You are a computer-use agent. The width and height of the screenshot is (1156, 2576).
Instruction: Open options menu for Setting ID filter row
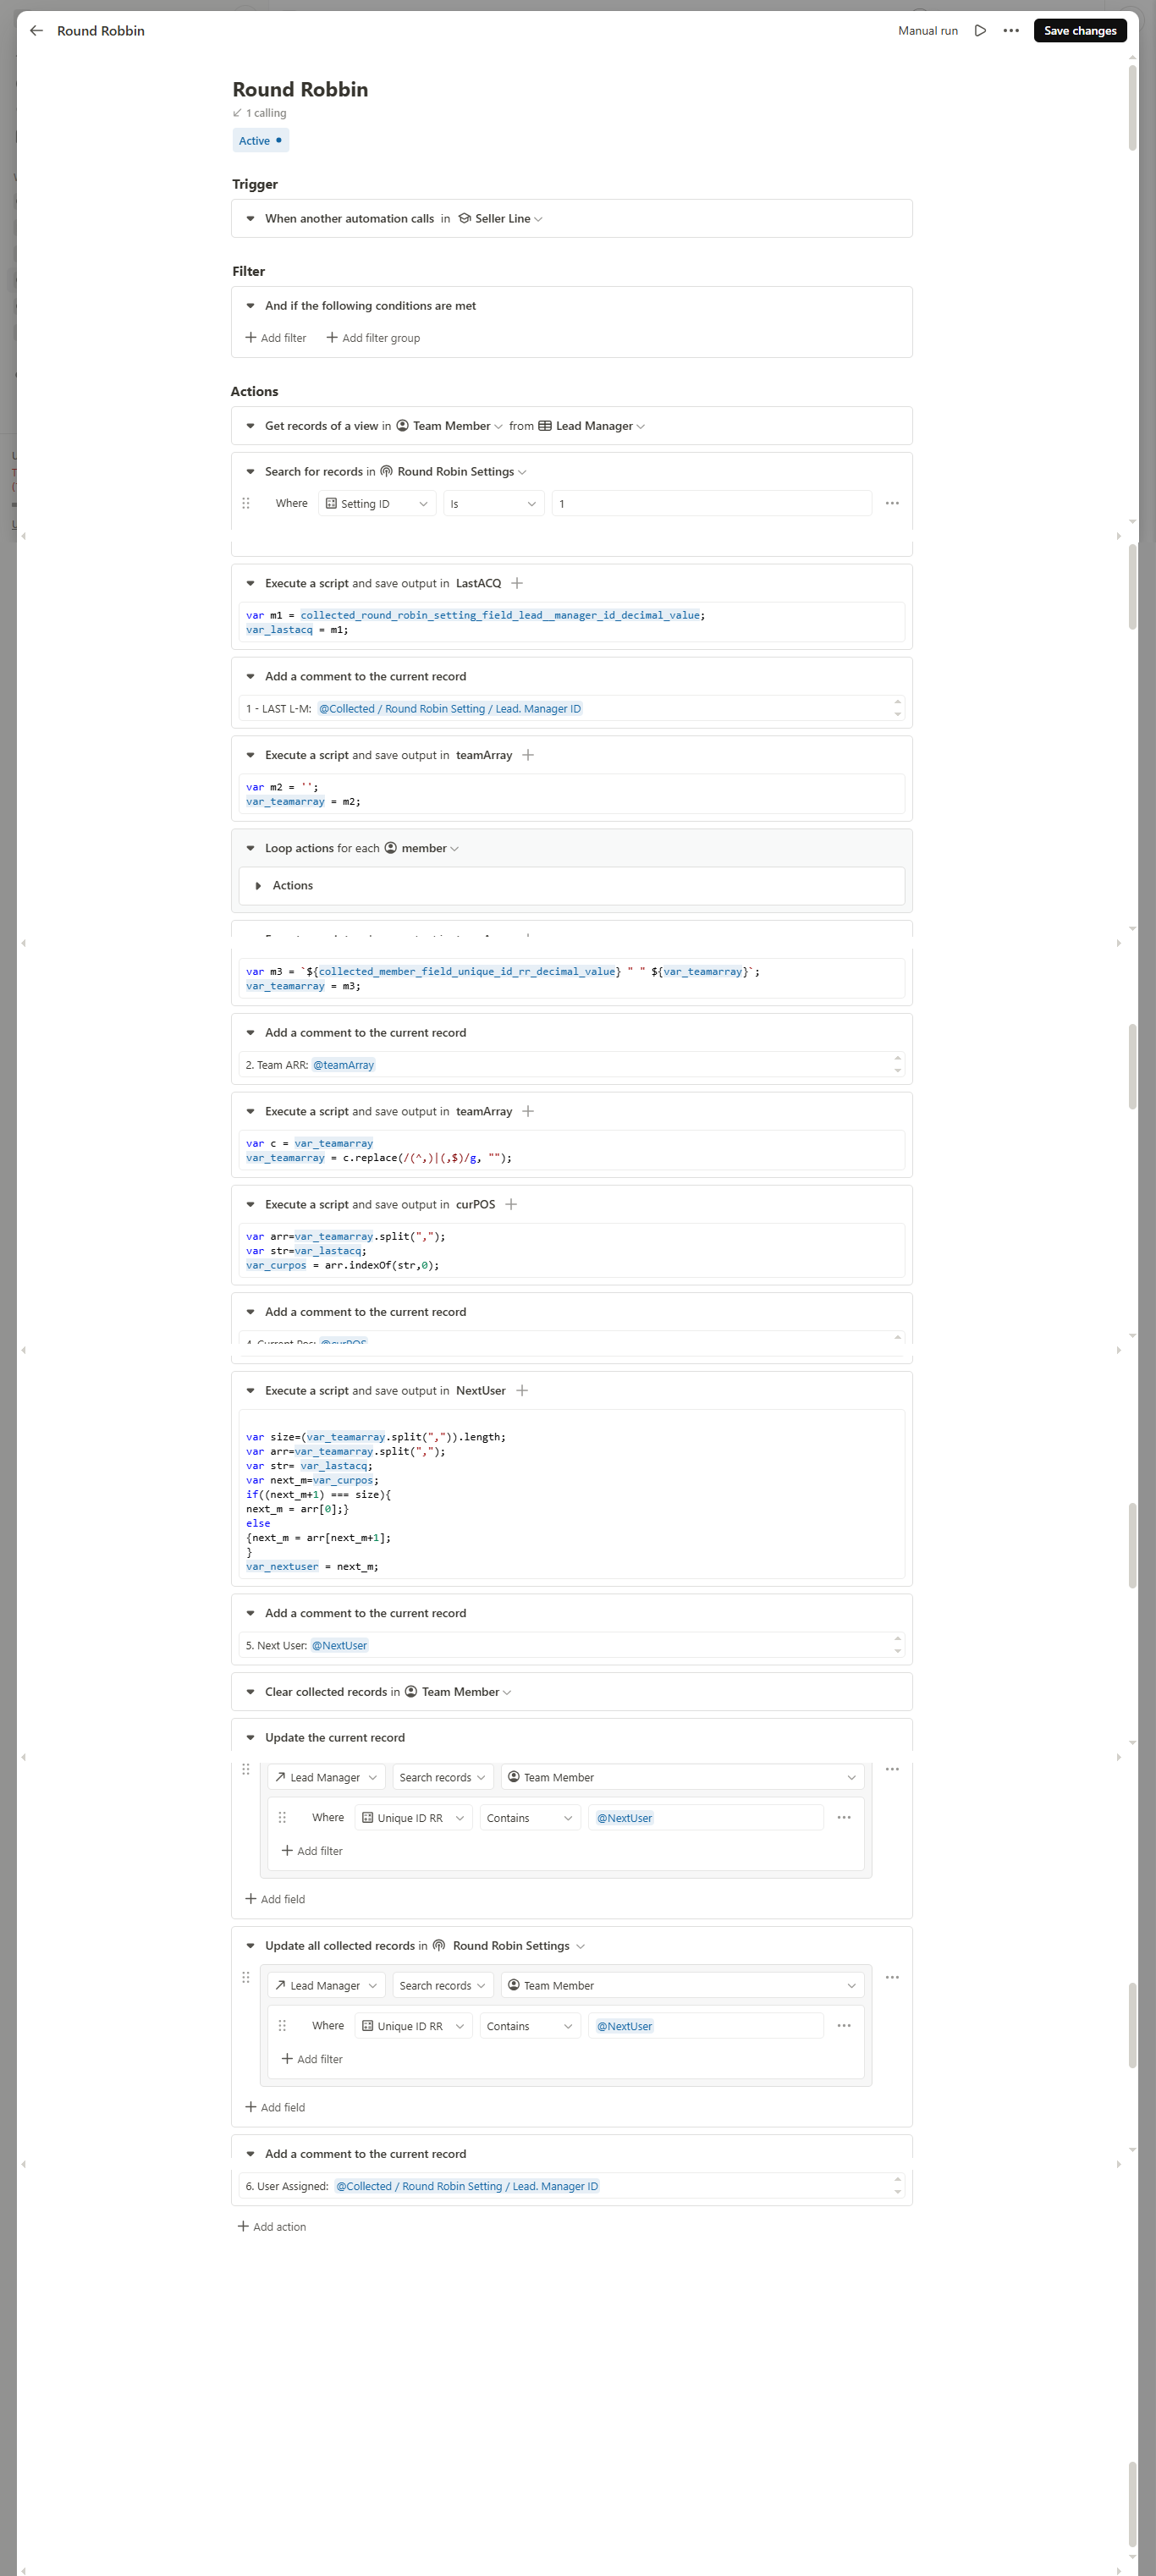[892, 503]
